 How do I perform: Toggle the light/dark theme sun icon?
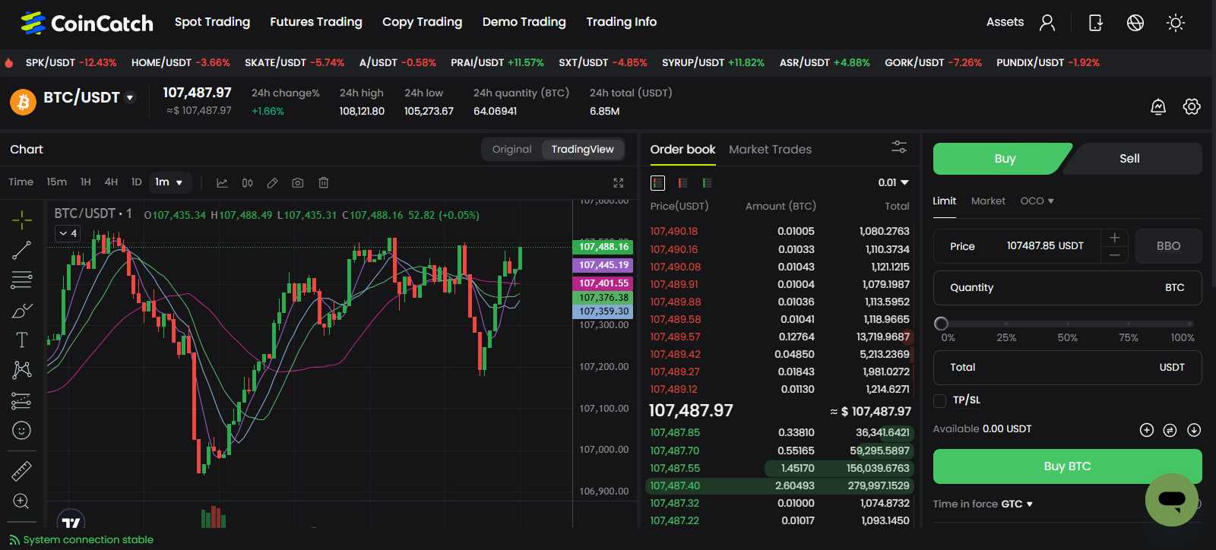click(x=1176, y=23)
